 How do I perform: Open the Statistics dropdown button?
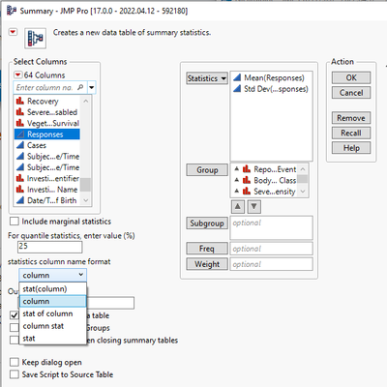(207, 78)
